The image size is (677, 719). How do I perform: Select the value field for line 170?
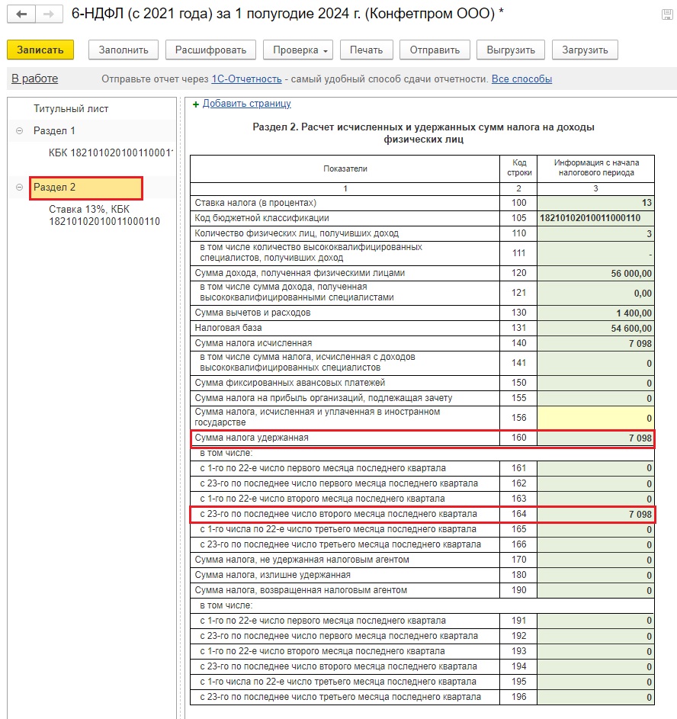coord(595,560)
